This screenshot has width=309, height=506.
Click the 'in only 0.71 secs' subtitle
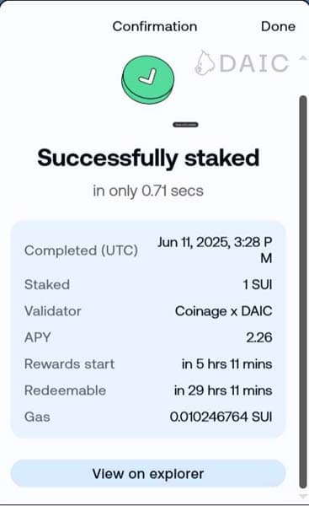(x=148, y=191)
